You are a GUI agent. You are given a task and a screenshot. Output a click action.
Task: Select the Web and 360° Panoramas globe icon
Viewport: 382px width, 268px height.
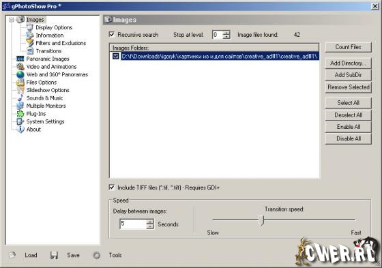(x=20, y=74)
